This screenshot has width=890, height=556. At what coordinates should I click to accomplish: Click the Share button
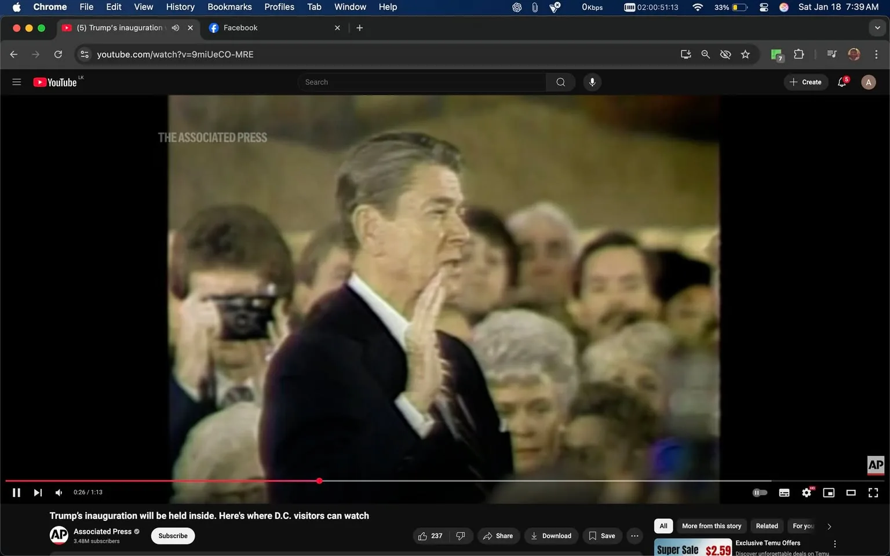498,536
